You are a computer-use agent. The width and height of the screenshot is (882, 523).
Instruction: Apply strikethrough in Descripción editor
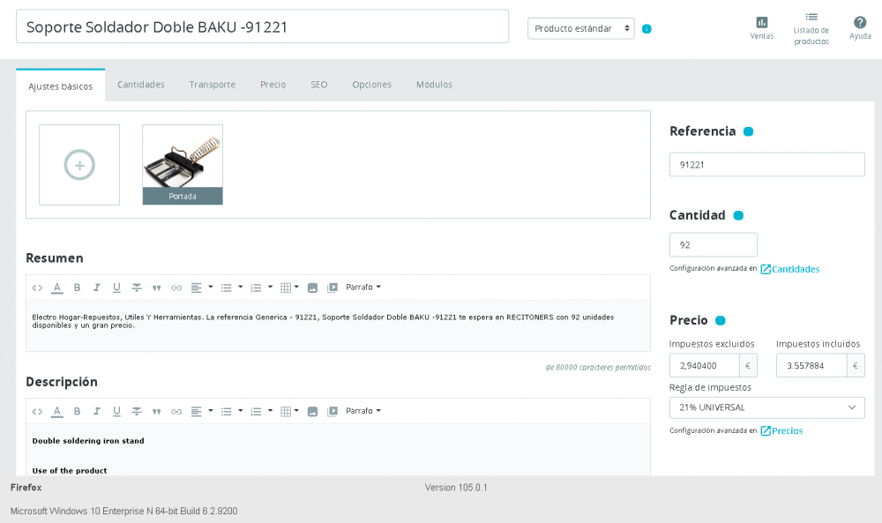pos(137,411)
